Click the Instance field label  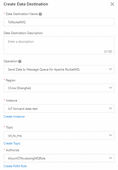(11, 101)
